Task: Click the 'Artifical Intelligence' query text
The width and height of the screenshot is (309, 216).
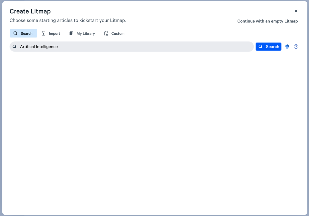Action: pos(39,46)
